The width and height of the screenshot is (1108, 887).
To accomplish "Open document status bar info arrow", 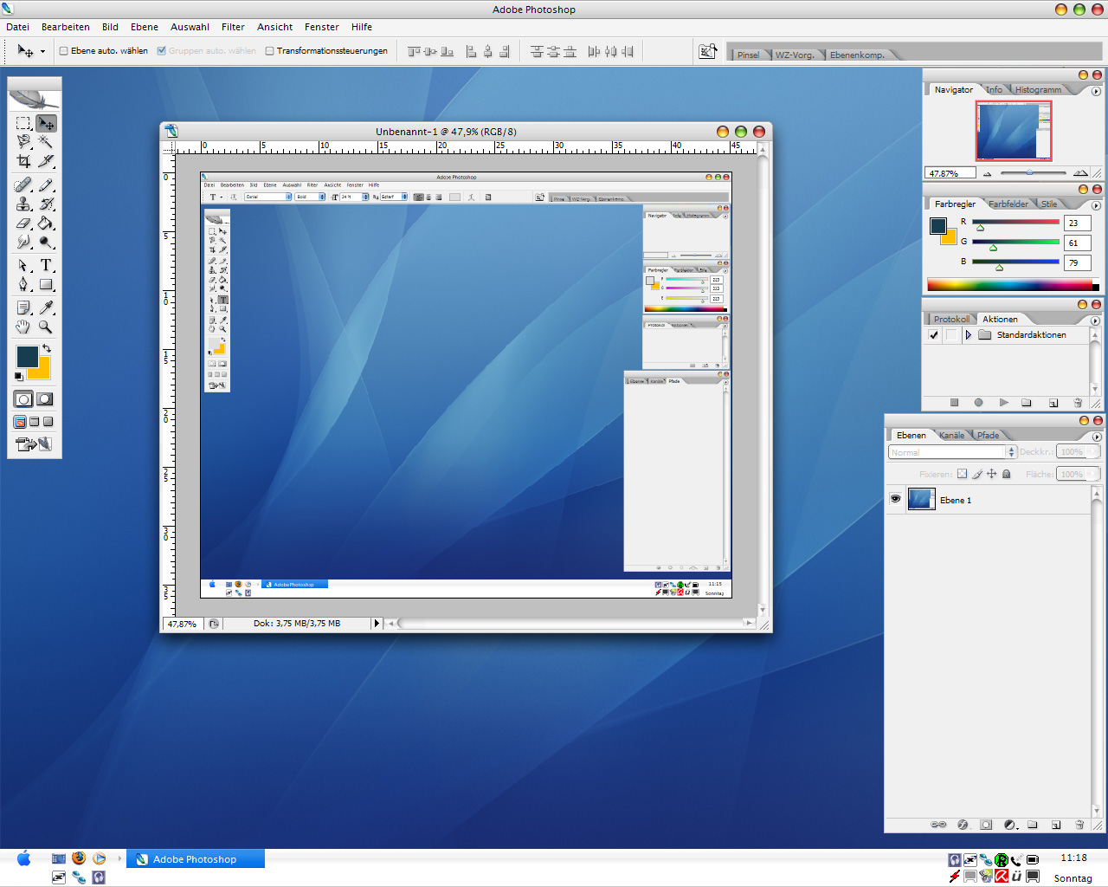I will point(377,623).
